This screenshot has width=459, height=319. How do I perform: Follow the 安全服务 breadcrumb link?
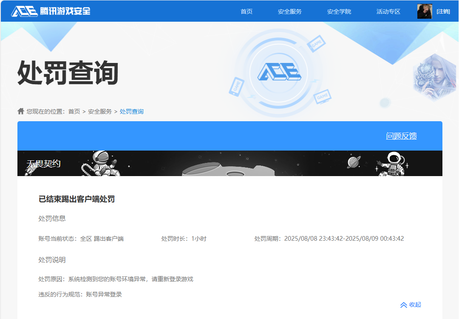[x=100, y=111]
